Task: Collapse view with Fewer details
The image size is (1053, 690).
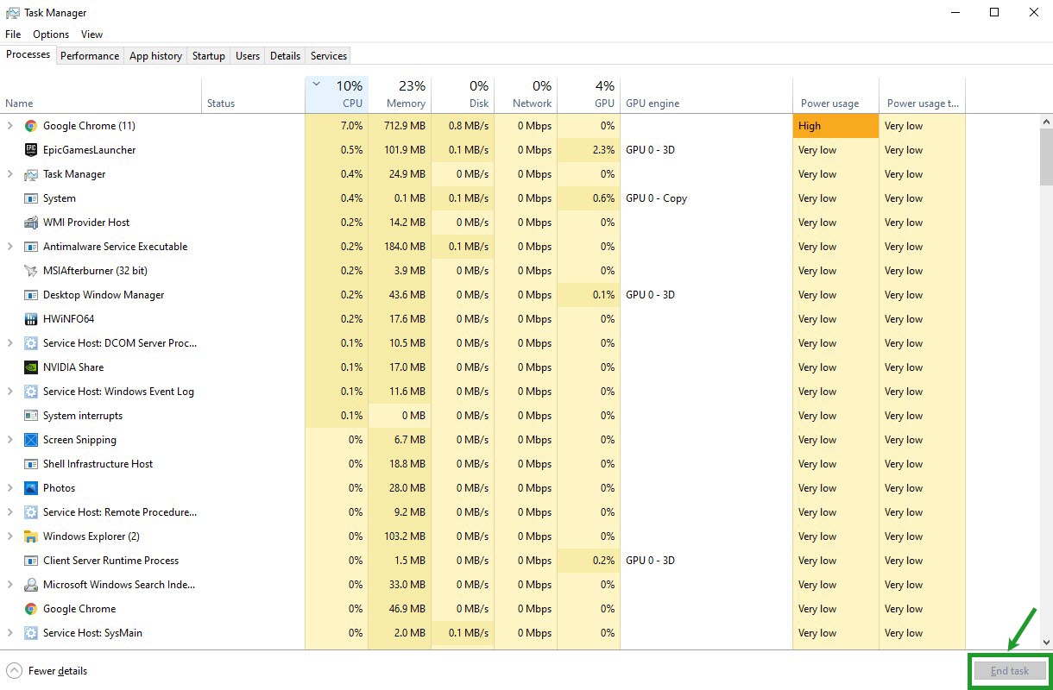Action: 47,671
